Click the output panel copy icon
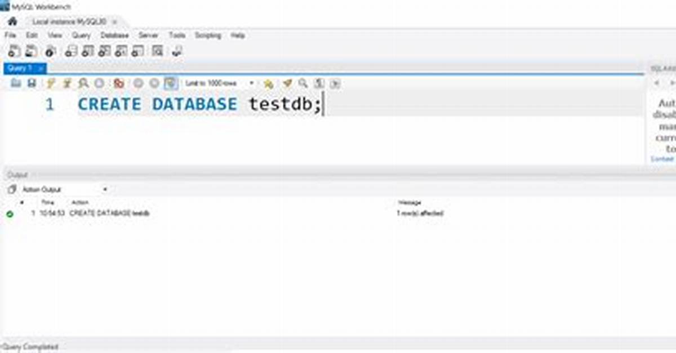 11,190
